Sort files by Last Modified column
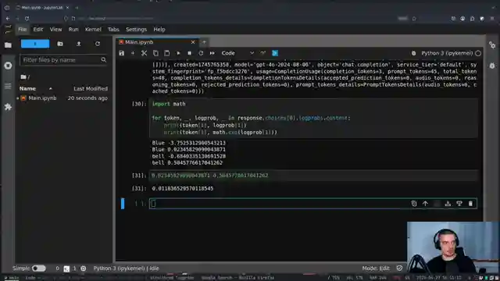Viewport: 500px width, 281px height. pos(91,88)
